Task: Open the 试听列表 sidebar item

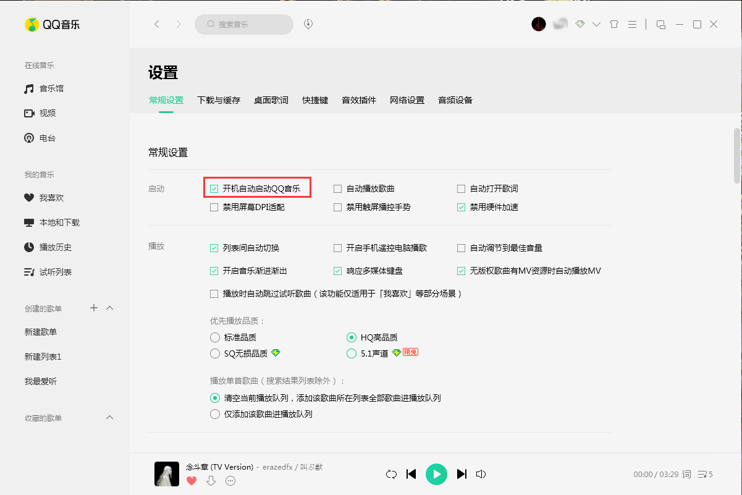Action: click(53, 271)
